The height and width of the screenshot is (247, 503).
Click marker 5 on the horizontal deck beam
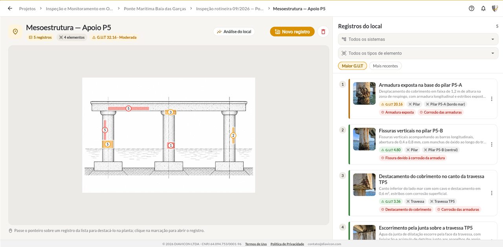pos(129,108)
